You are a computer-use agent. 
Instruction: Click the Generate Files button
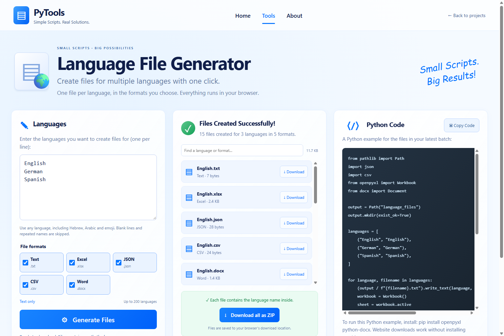88,320
